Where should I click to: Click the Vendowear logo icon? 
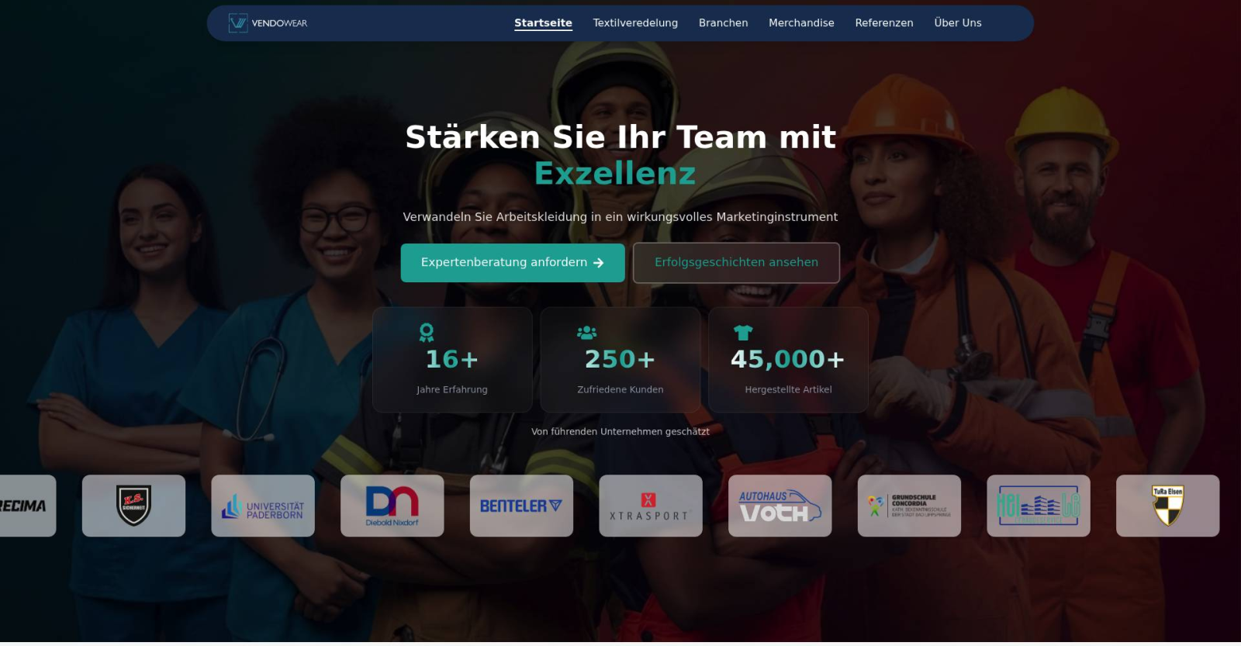238,23
